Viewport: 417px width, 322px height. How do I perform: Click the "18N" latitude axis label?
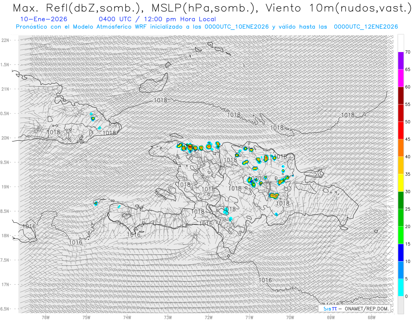point(5,236)
